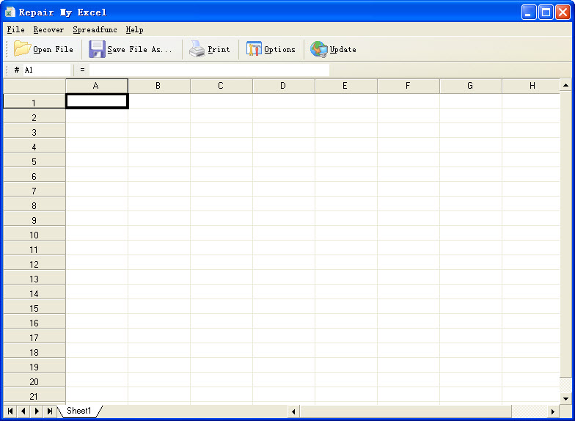Screen dimensions: 575x421
Task: Switch to the Sheet1 tab
Action: pyautogui.click(x=79, y=411)
